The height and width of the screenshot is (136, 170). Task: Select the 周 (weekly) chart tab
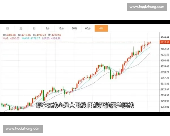pos(21,28)
